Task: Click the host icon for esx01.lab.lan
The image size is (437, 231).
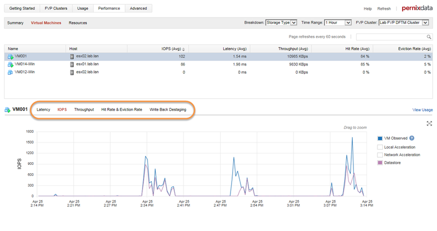Action: point(72,64)
